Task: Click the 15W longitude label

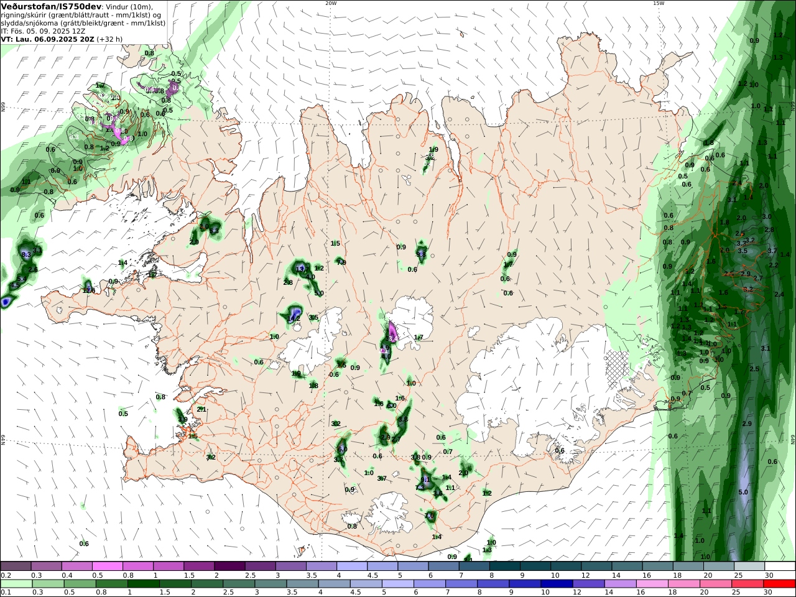Action: [658, 3]
